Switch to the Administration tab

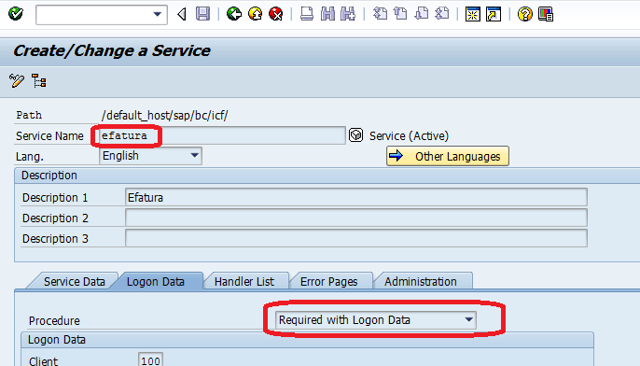click(x=421, y=281)
